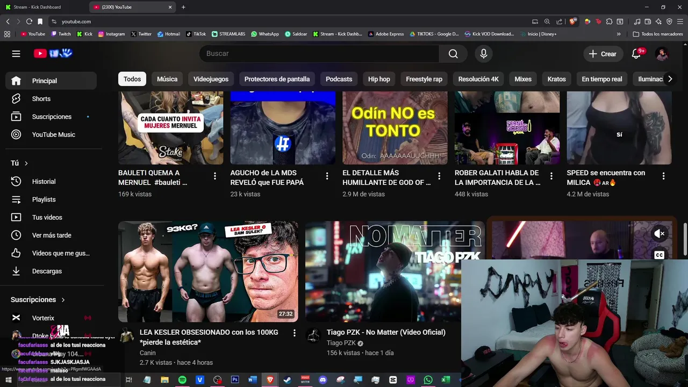Toggle subtitles CC on preview video
Screen dimensions: 688x387
[660, 255]
